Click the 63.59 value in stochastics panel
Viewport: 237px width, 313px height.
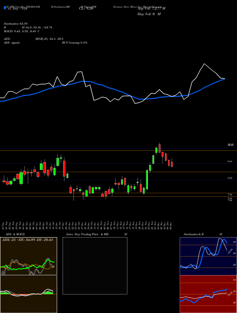[230, 251]
